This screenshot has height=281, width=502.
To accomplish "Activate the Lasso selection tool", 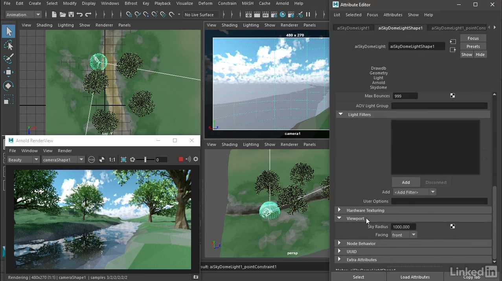I will pyautogui.click(x=9, y=46).
